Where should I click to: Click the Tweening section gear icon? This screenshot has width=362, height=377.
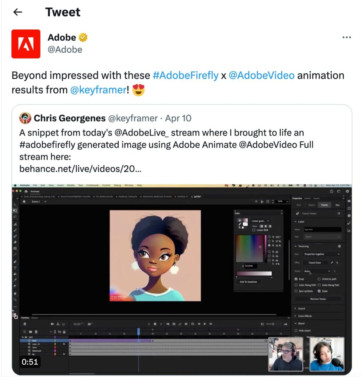click(x=339, y=246)
